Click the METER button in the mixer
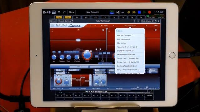The width and height of the screenshot is (200, 112). click(x=149, y=96)
